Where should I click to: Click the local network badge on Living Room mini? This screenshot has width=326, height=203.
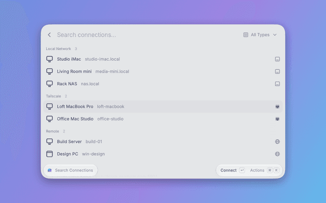(x=277, y=72)
